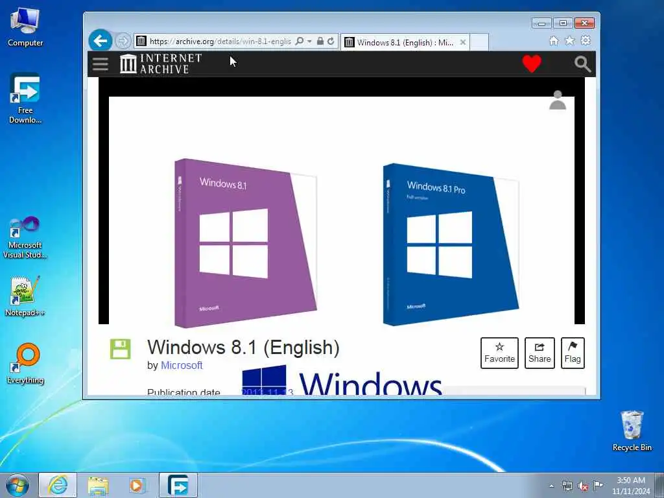664x498 pixels.
Task: Click the search magnifier in address bar
Action: point(300,41)
